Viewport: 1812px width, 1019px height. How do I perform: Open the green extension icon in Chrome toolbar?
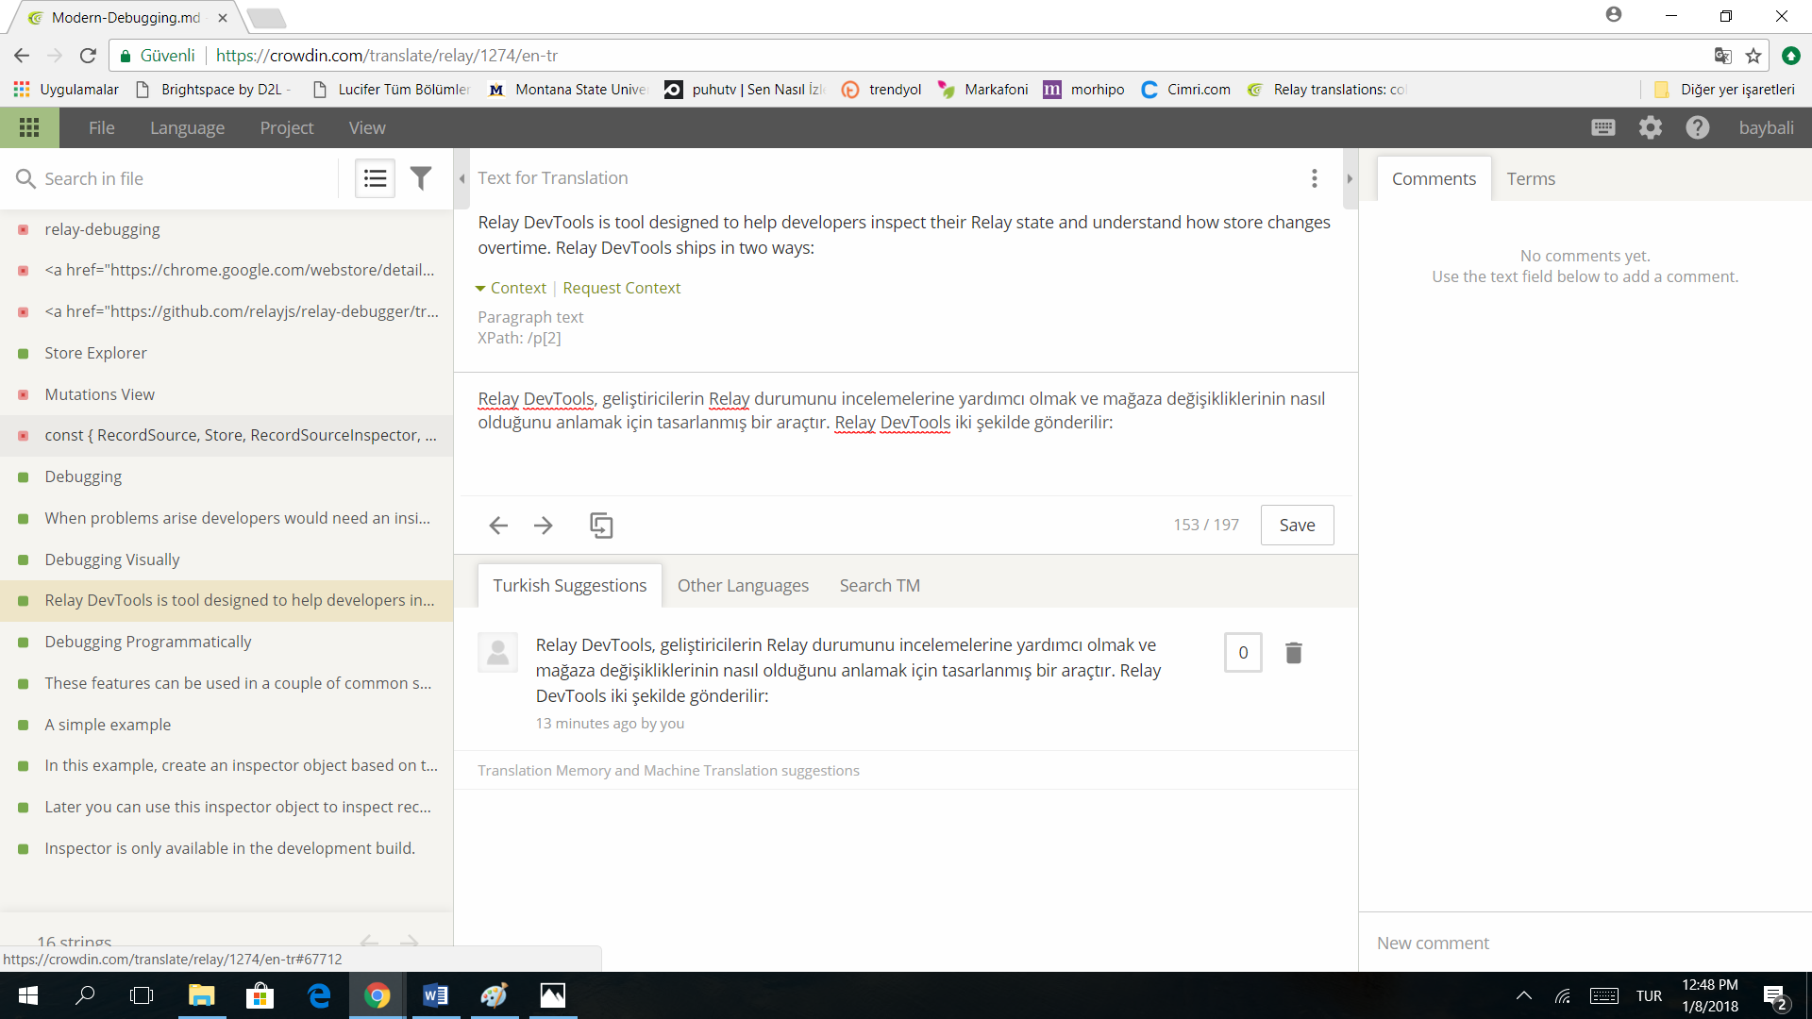click(1790, 56)
